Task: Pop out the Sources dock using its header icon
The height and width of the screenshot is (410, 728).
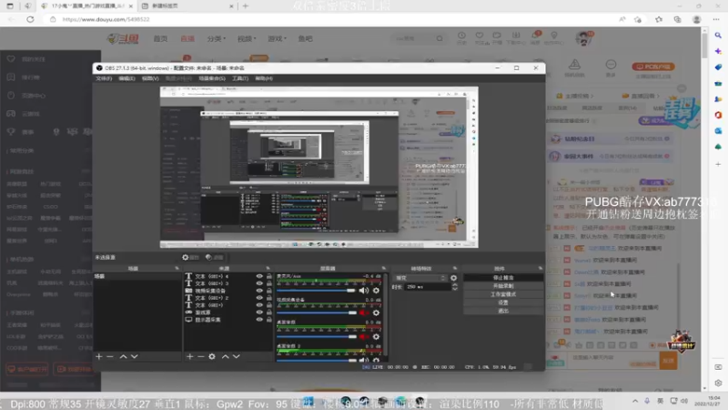Action: pyautogui.click(x=268, y=268)
